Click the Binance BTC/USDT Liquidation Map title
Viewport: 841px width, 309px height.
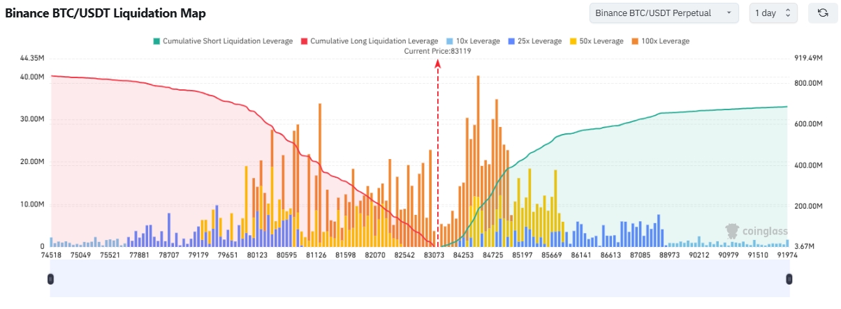tap(105, 13)
